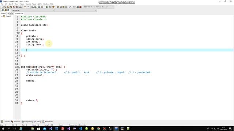
Task: Select the Project tab in the side panel
Action: [3, 13]
